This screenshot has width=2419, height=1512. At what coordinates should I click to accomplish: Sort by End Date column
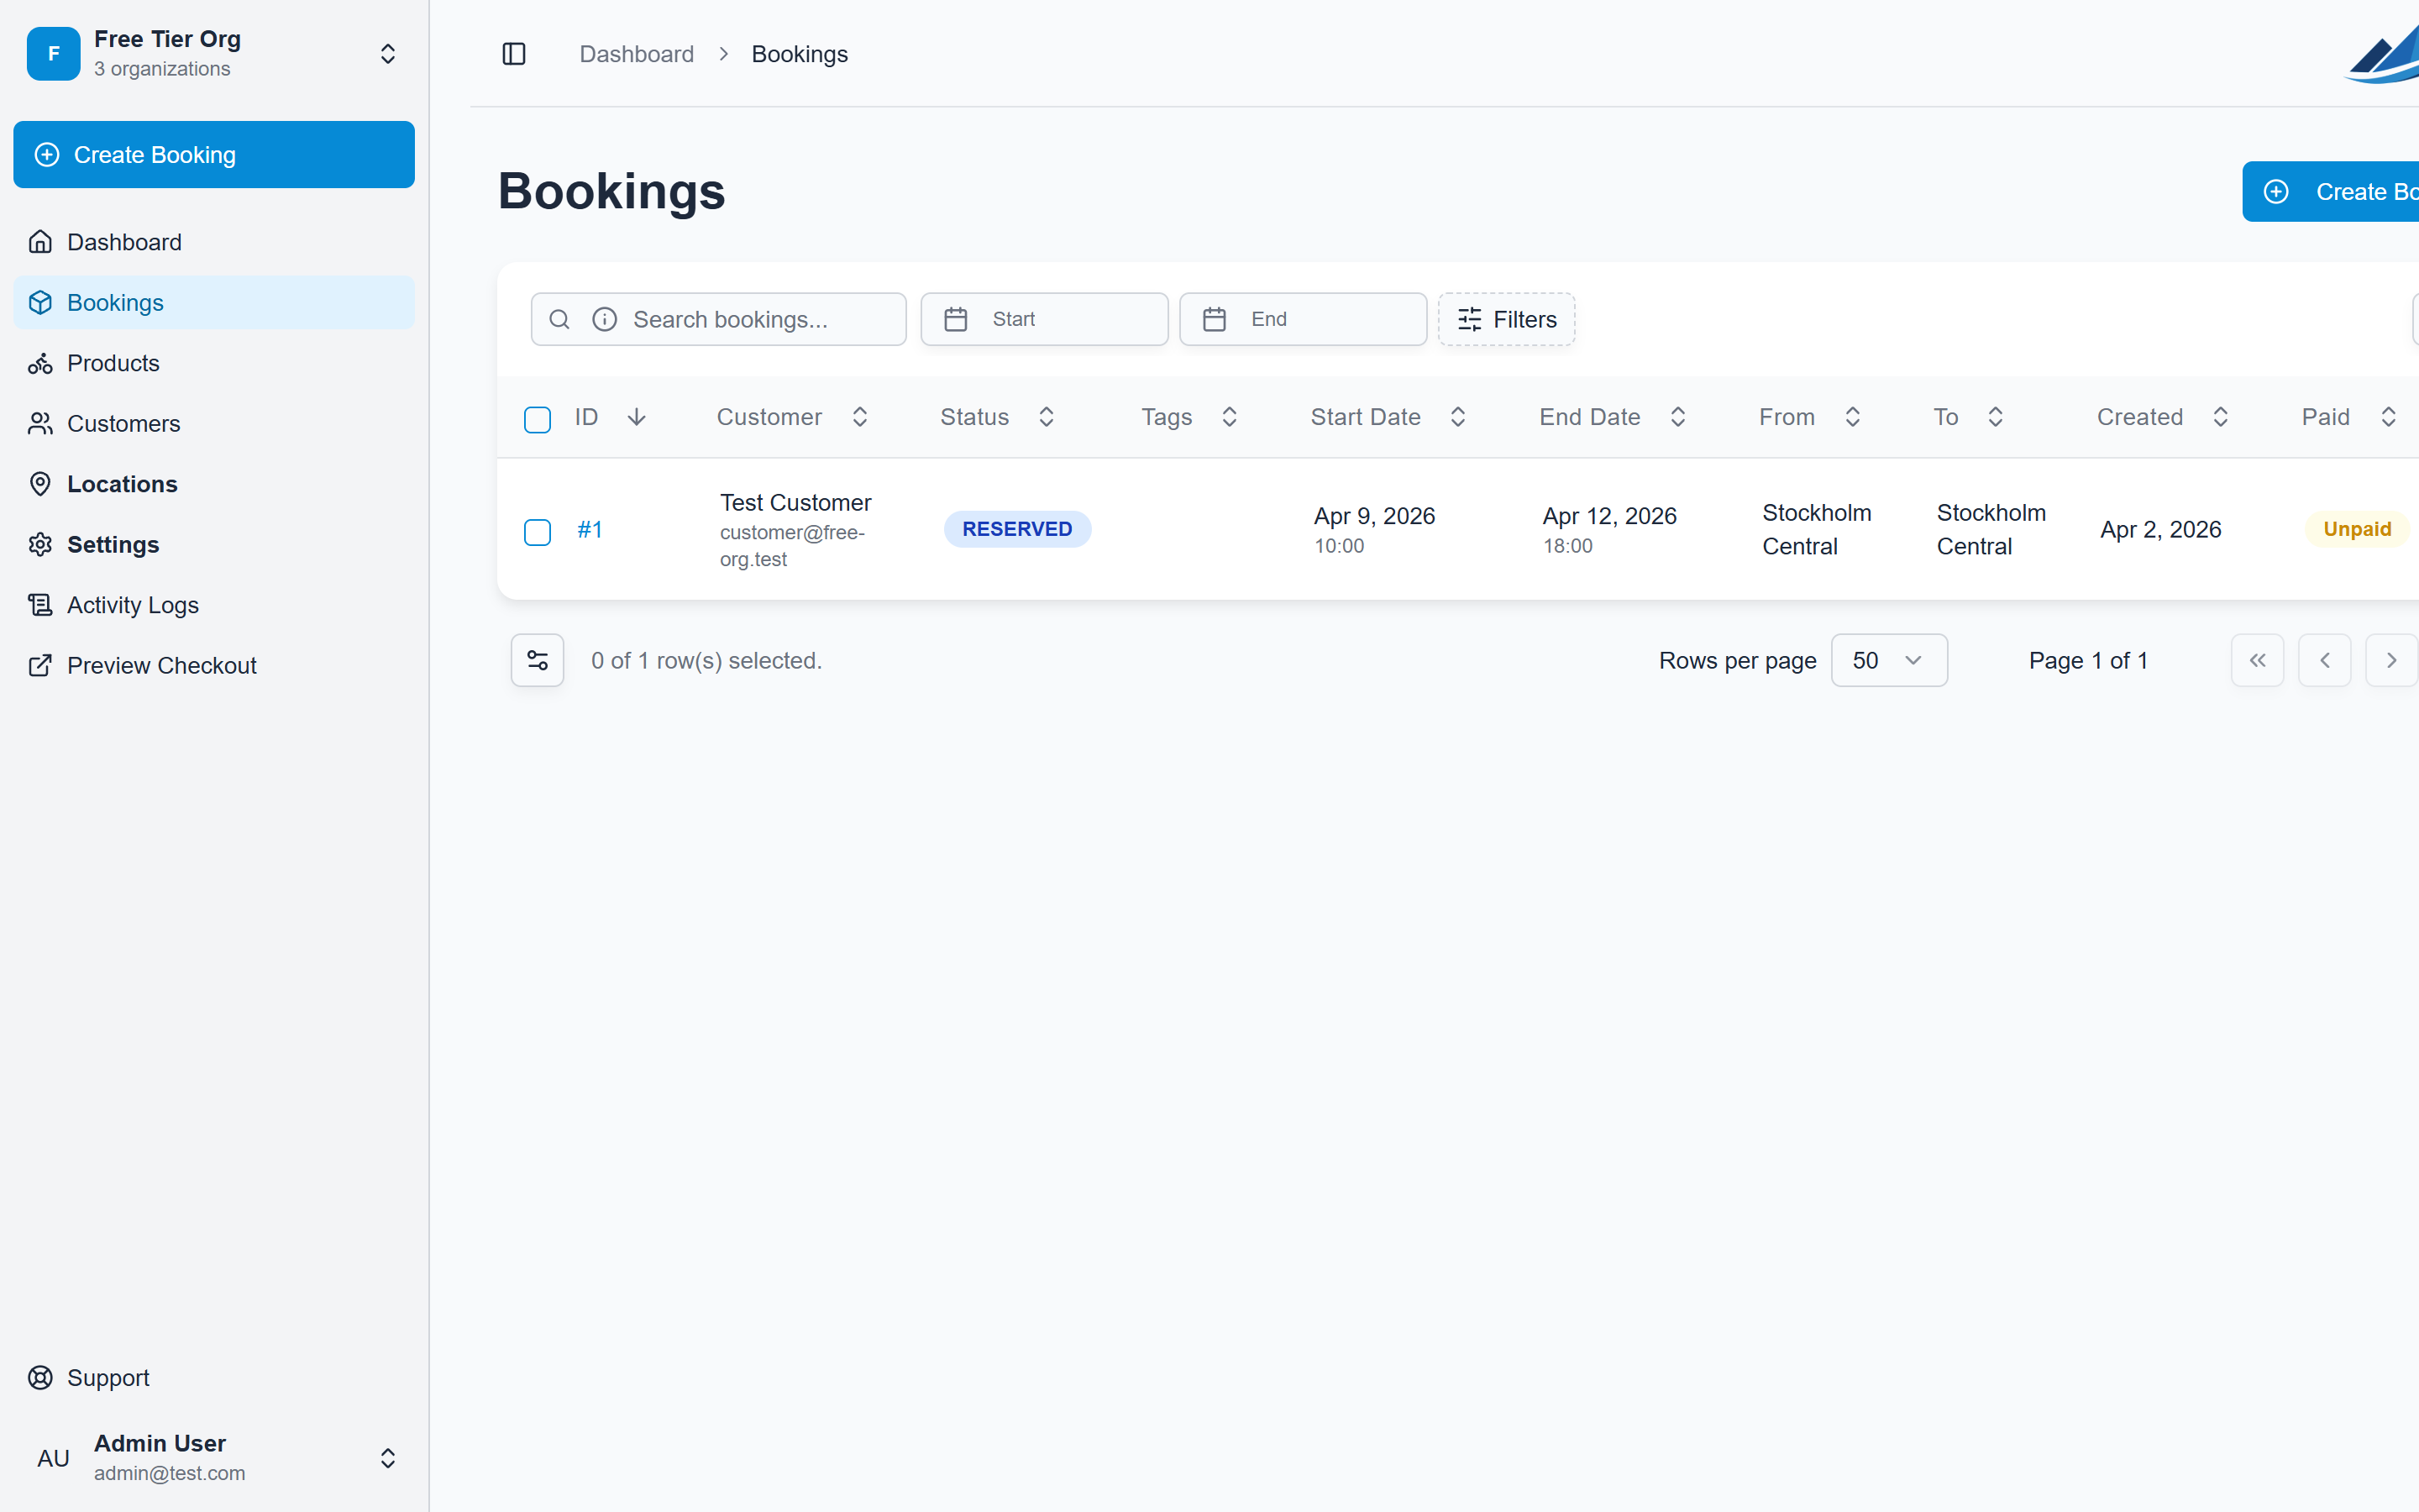pos(1614,417)
